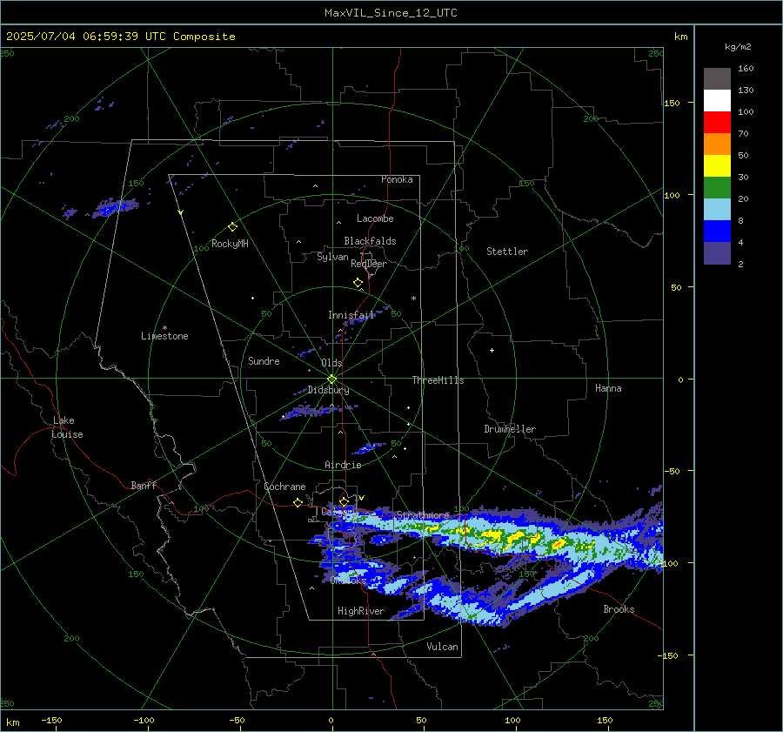Image resolution: width=783 pixels, height=732 pixels.
Task: Click the horizontal axis tick label -150
Action: point(51,720)
